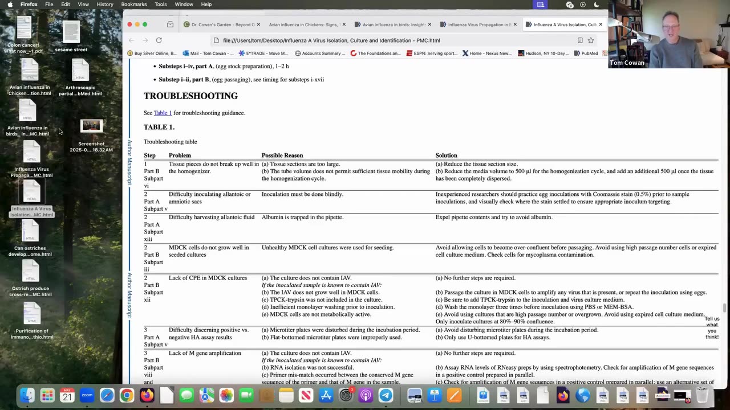The height and width of the screenshot is (410, 730).
Task: Select Influenza A Virus Isolation html desktop file
Action: 32,199
